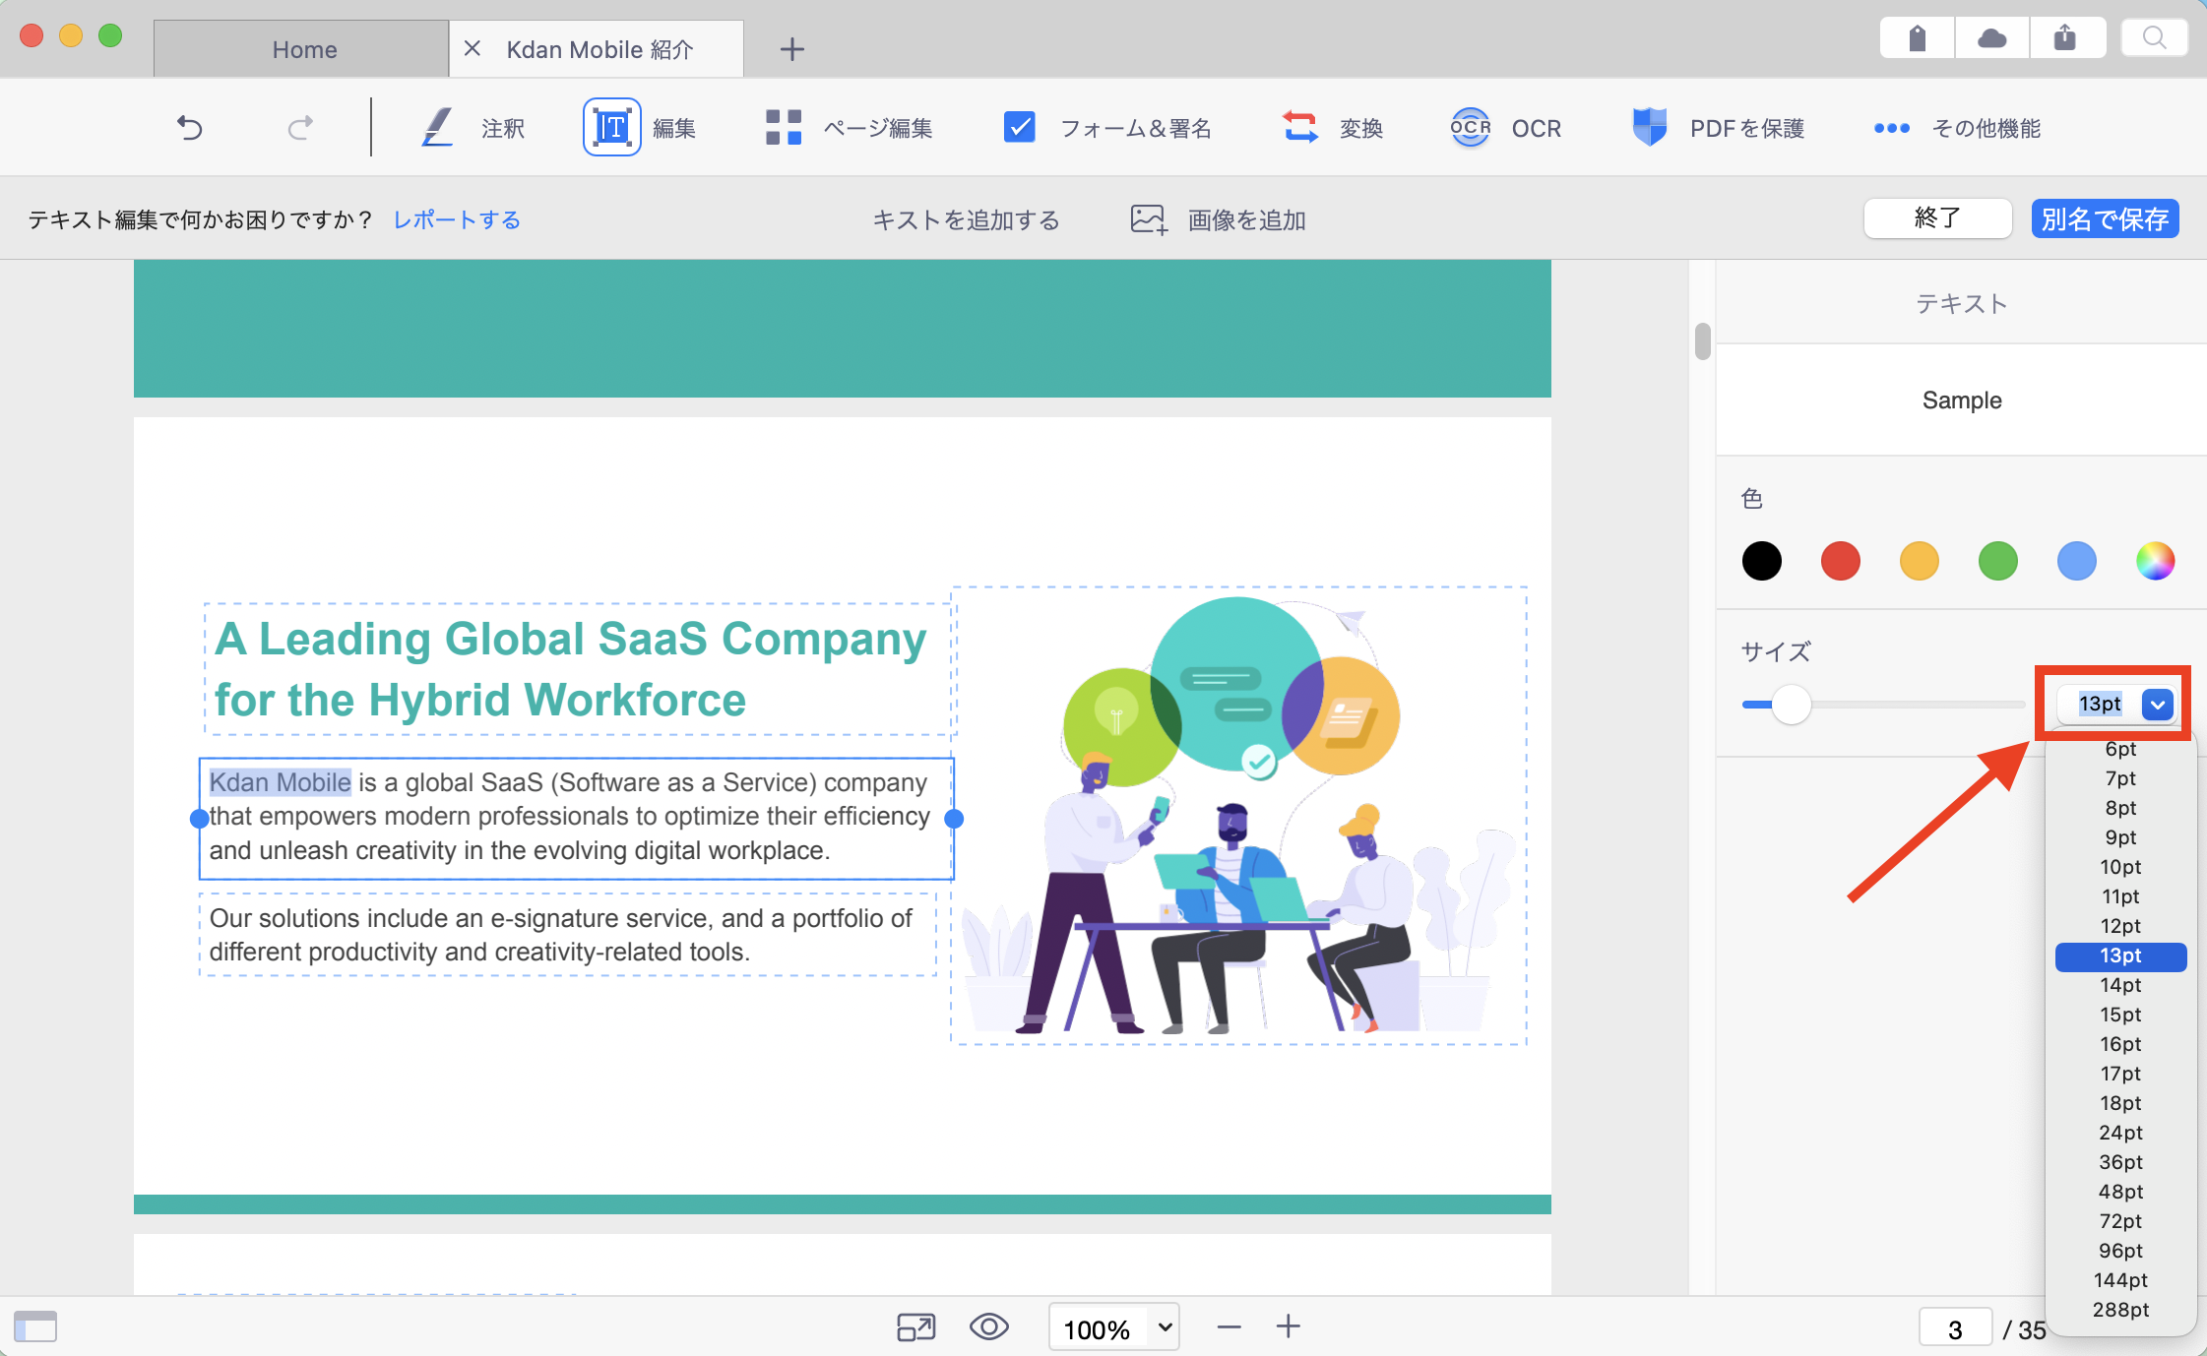Click the eye view mode icon
This screenshot has width=2207, height=1356.
click(989, 1327)
